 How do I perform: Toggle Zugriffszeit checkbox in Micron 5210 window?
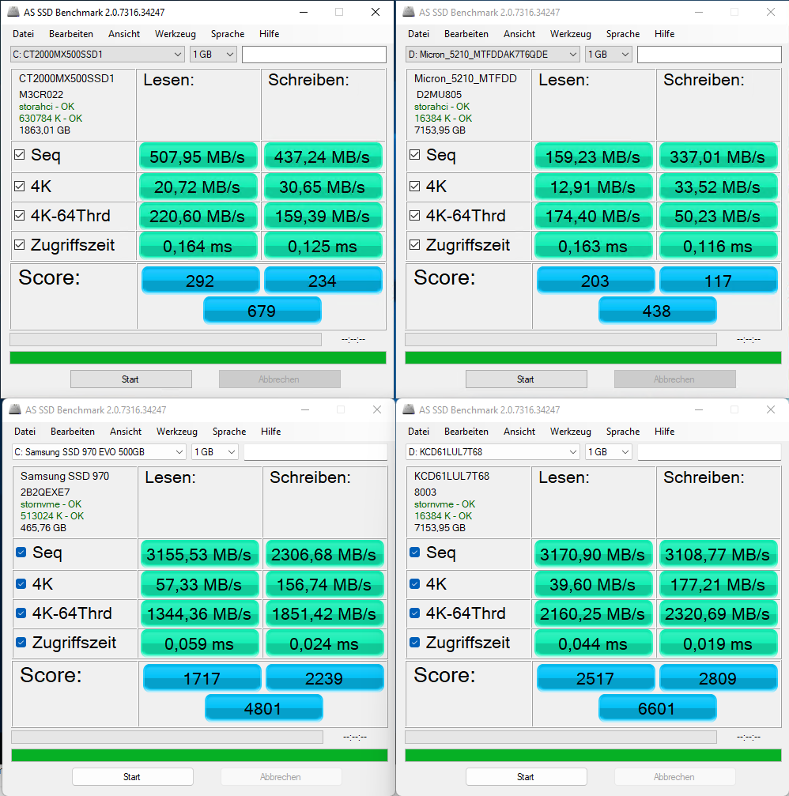(x=415, y=245)
